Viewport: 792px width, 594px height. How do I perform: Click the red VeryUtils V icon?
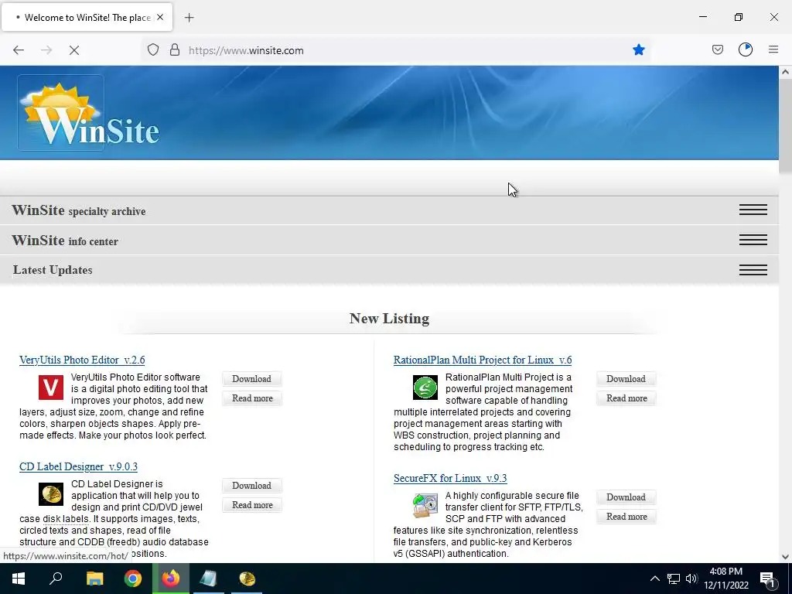(51, 387)
